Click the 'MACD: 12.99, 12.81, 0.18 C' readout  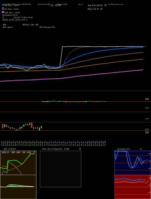15,20
